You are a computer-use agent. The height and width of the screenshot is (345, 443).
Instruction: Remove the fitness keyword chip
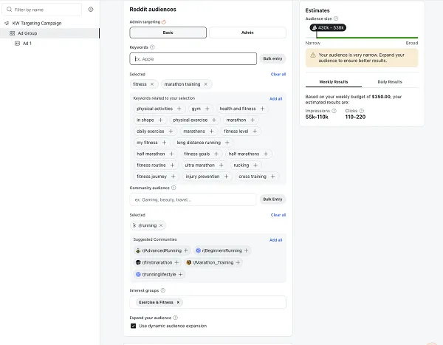tap(152, 84)
